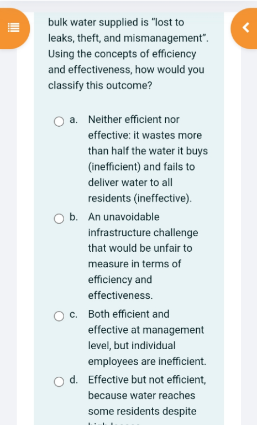This screenshot has width=257, height=425.
Task: Choose answer 'An unavoidable infrastructure challenge'
Action: tap(143, 256)
